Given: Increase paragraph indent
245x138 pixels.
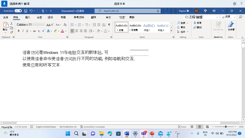Looking at the screenshot, I should click(99, 25).
